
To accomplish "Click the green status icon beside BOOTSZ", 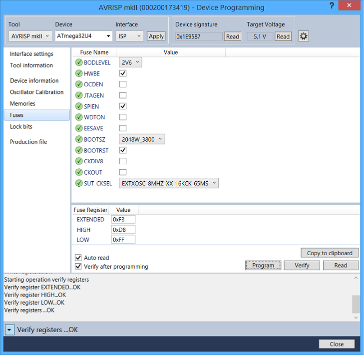I will click(79, 139).
